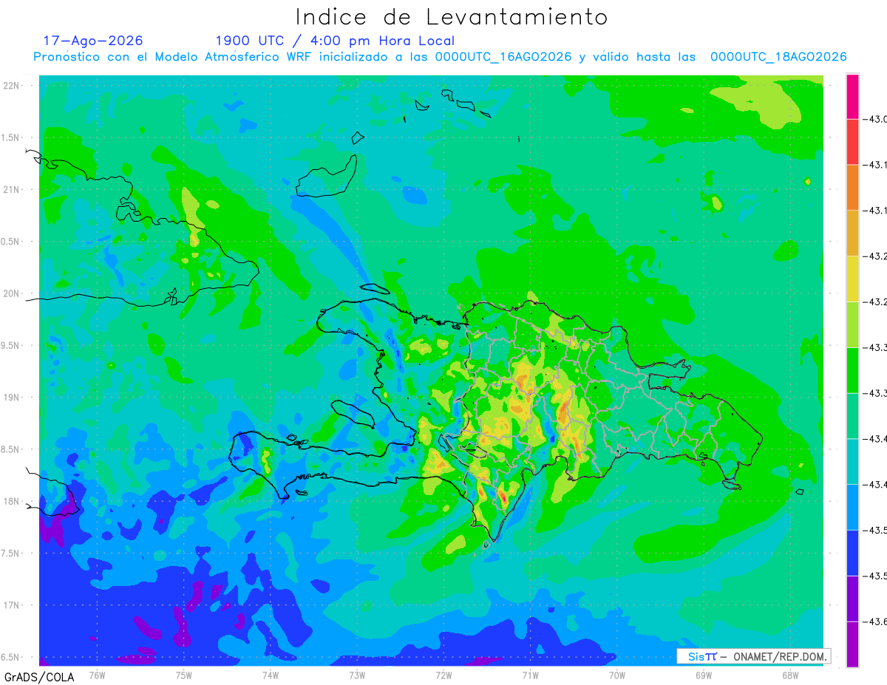Click the '73W' longitude axis label
This screenshot has width=887, height=685.
pyautogui.click(x=357, y=675)
